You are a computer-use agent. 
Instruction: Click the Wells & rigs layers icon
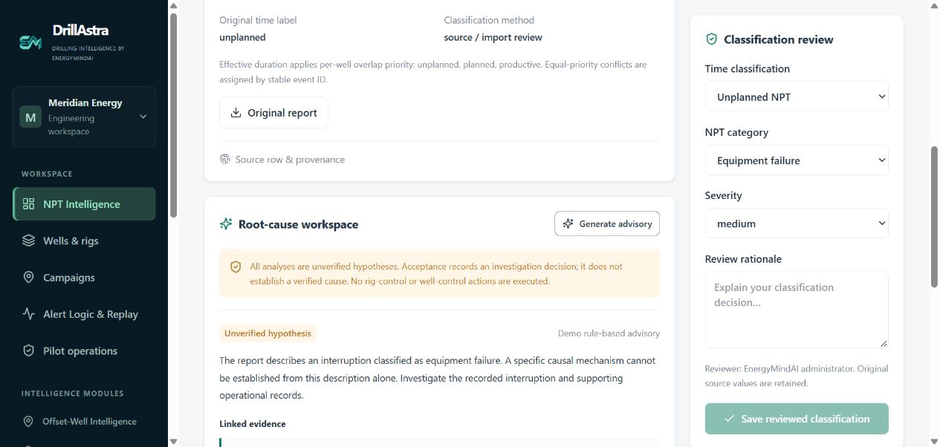(29, 241)
